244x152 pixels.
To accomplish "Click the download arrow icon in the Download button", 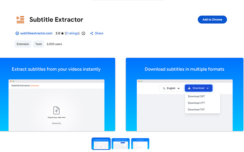I will tap(189, 88).
